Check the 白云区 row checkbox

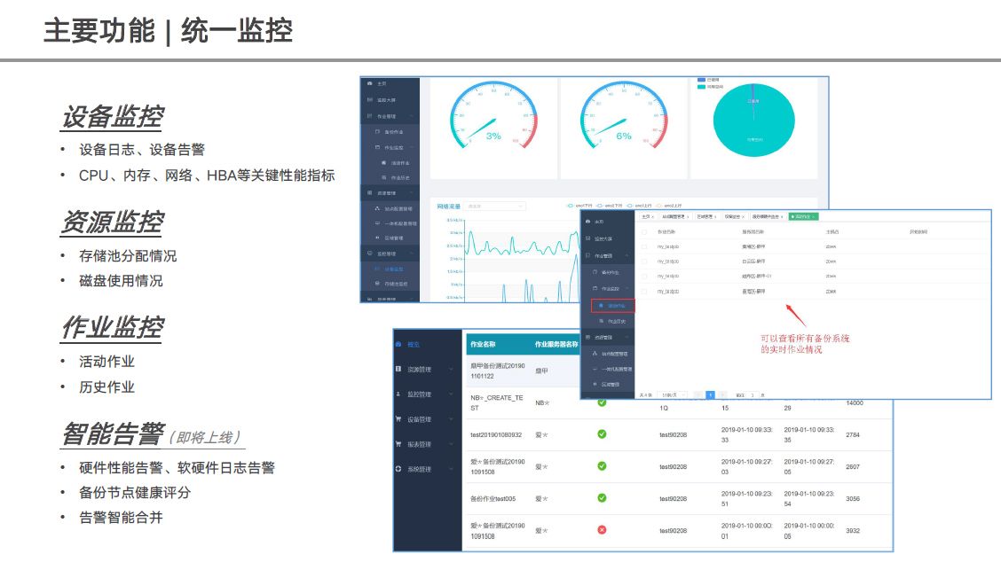tap(645, 261)
